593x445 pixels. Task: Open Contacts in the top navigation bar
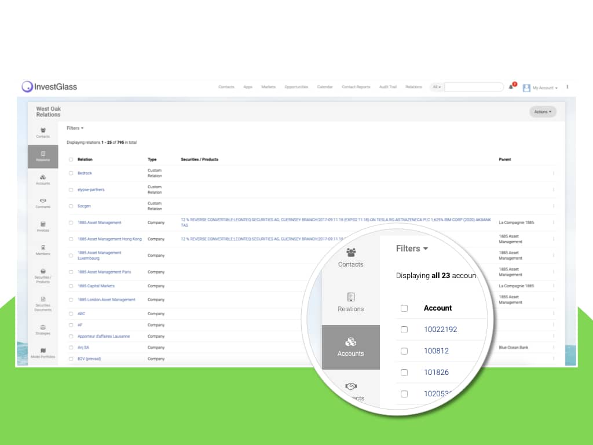[226, 87]
